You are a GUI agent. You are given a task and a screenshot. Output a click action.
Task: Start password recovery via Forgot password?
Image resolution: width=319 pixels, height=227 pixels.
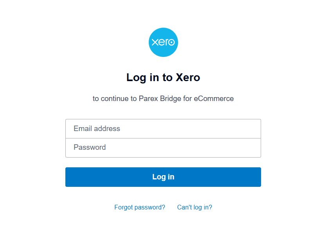tap(140, 207)
